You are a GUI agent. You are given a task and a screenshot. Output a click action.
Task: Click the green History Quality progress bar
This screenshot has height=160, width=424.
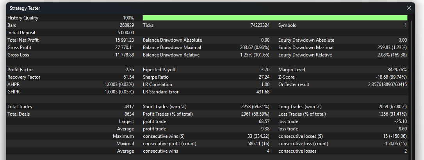(275, 18)
